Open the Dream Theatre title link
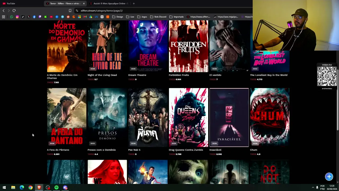339x191 pixels. point(137,75)
